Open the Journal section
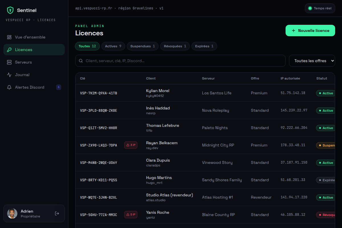 [x=34, y=75]
